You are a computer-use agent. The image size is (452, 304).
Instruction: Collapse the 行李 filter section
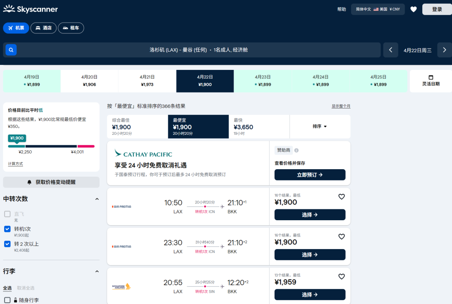[97, 271]
